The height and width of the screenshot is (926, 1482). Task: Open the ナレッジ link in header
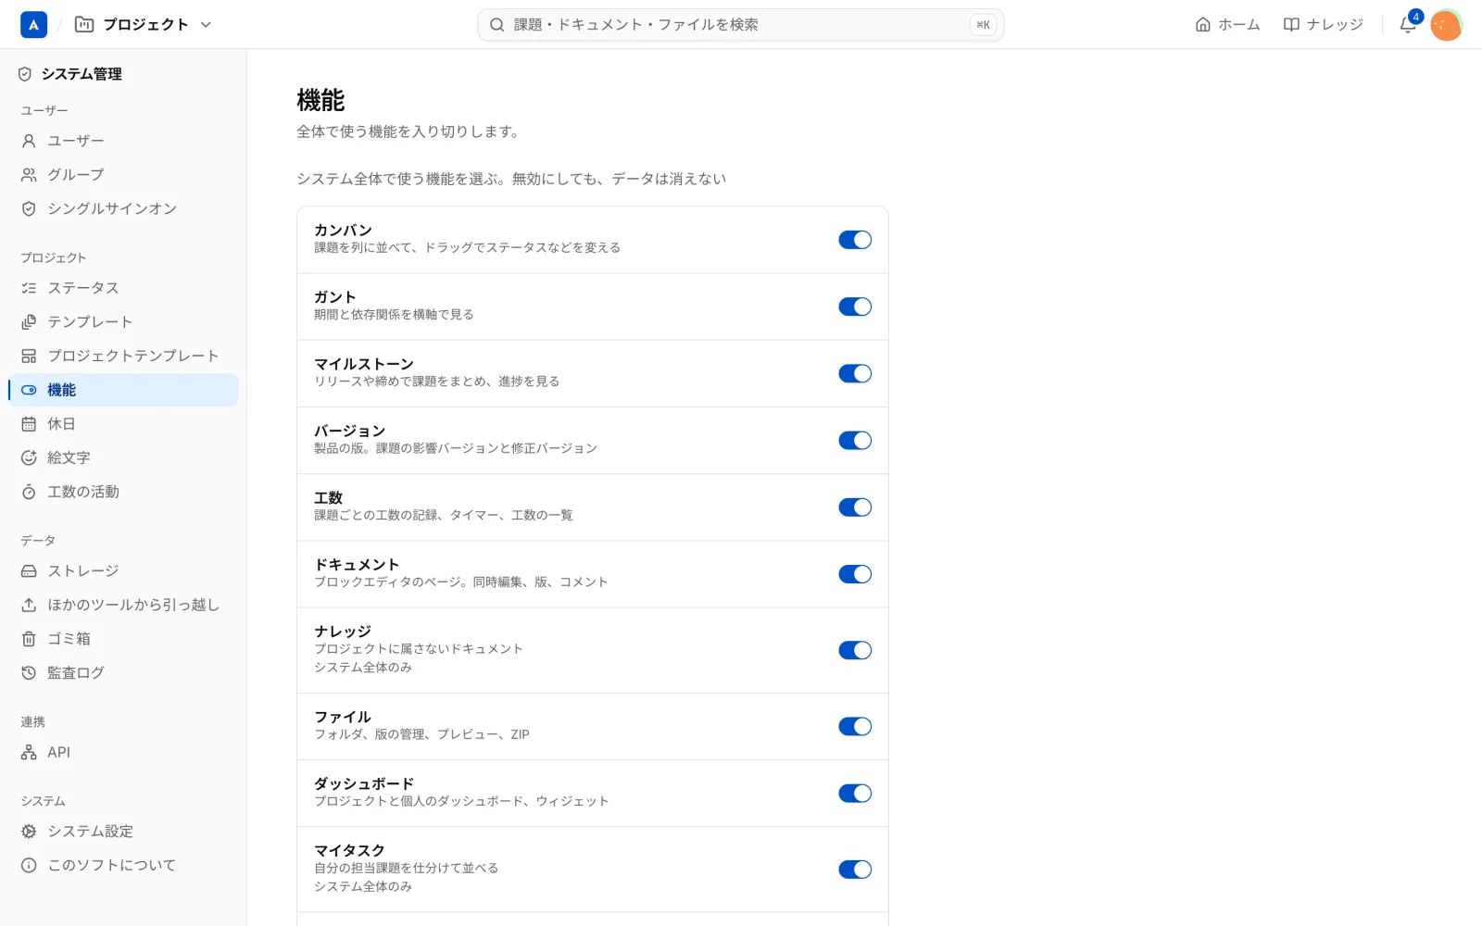pos(1324,25)
